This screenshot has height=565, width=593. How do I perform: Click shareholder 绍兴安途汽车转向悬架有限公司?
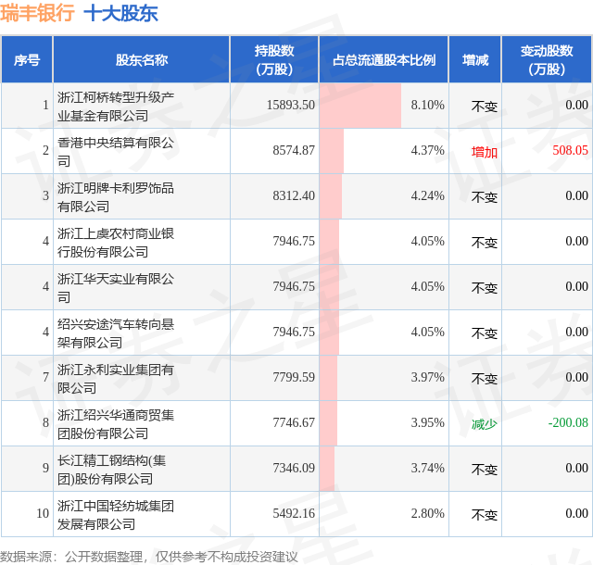tap(116, 333)
